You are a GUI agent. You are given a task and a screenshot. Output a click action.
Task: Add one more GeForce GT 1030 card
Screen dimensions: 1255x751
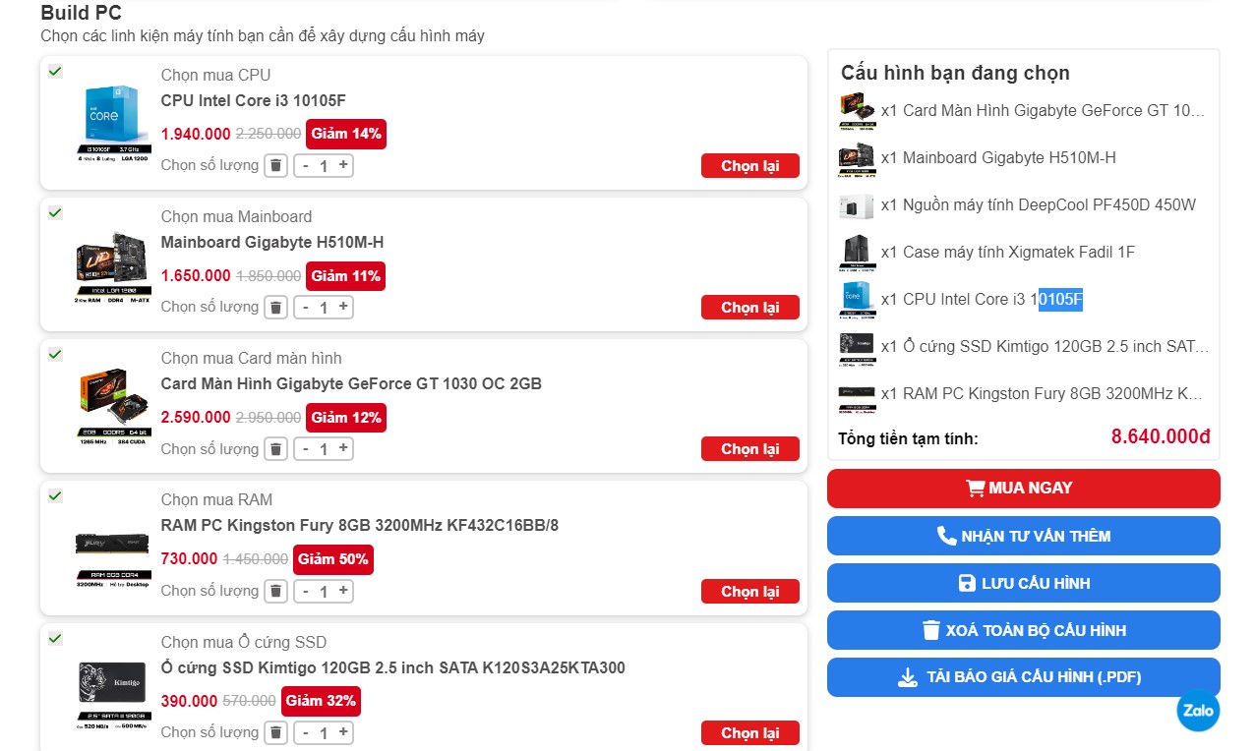pos(343,448)
